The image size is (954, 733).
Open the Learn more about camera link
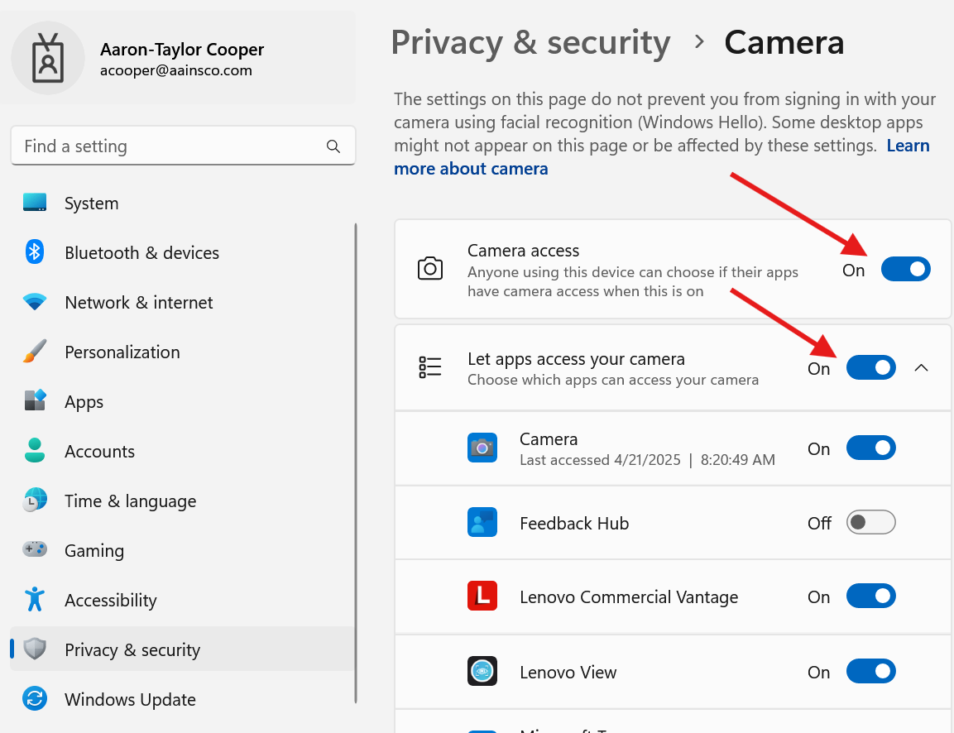tap(471, 169)
